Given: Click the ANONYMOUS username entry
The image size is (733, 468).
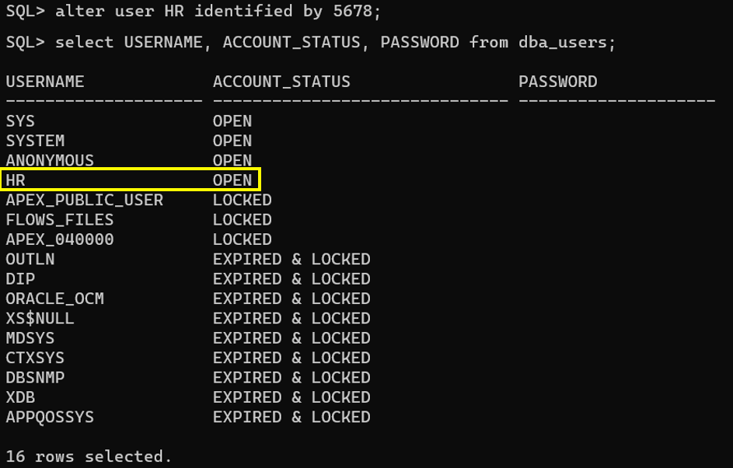Looking at the screenshot, I should pyautogui.click(x=50, y=160).
